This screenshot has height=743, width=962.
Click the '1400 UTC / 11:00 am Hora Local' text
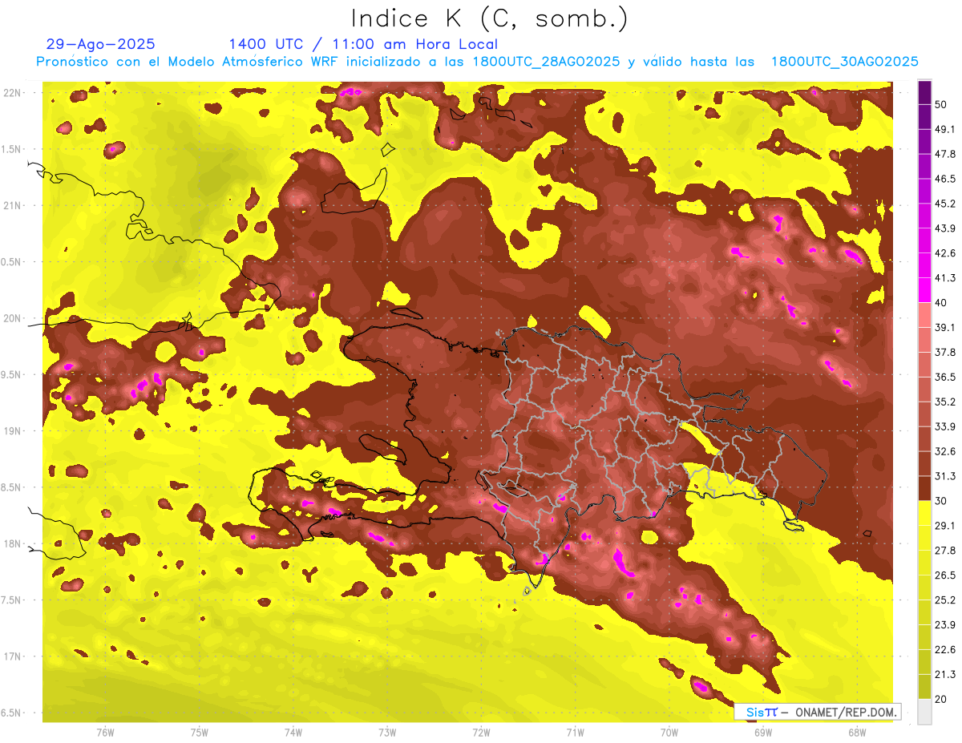click(x=363, y=45)
